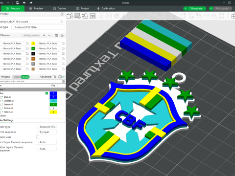Viewport: 235px width, 176px height.
Task: Open Printer settings gear icon
Action: [x=62, y=14]
